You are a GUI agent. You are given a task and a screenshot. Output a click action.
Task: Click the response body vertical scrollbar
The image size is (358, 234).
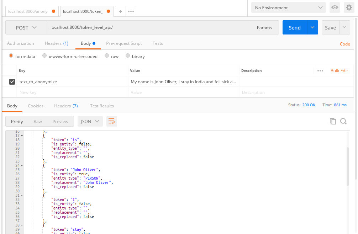click(x=348, y=166)
